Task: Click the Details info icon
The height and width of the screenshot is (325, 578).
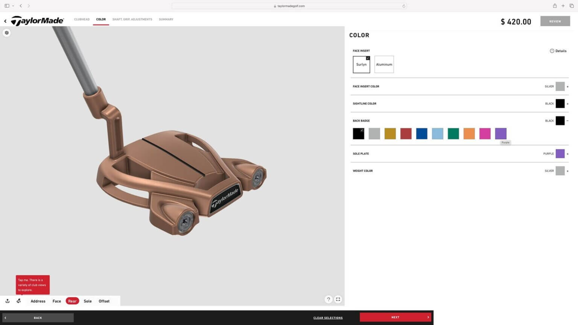Action: tap(552, 51)
